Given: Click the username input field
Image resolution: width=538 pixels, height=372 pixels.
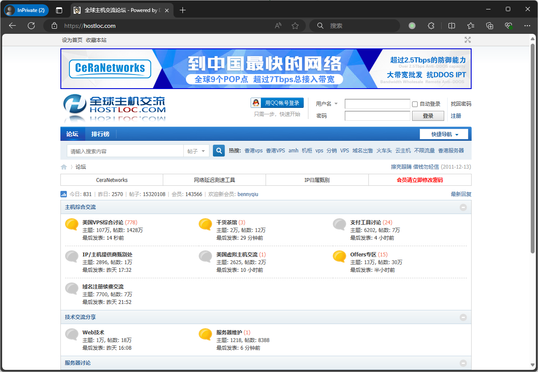Looking at the screenshot, I should (377, 104).
